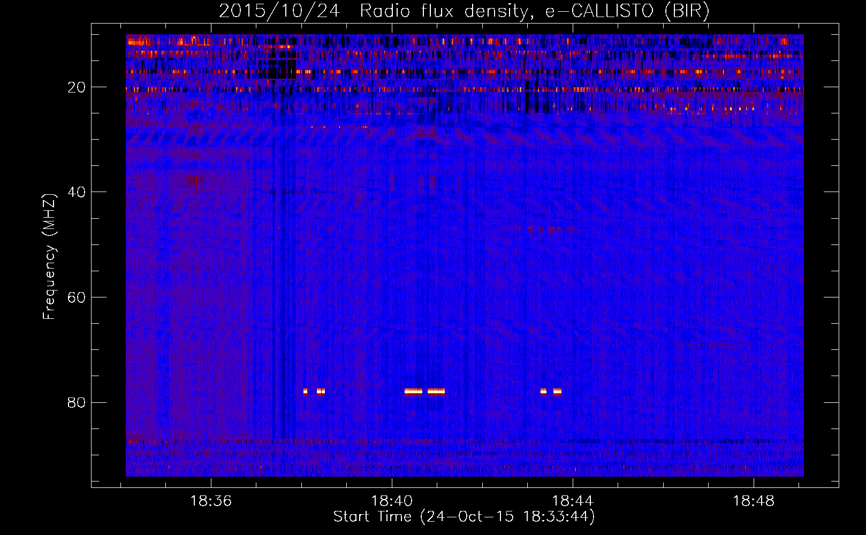Click the "Frequency (MHZ)" axis label
The image size is (866, 535).
click(x=49, y=257)
